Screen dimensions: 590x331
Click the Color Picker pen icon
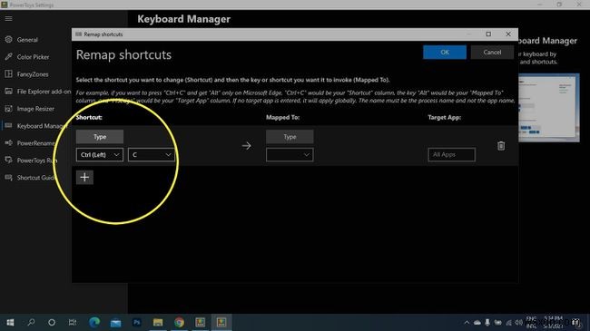9,56
